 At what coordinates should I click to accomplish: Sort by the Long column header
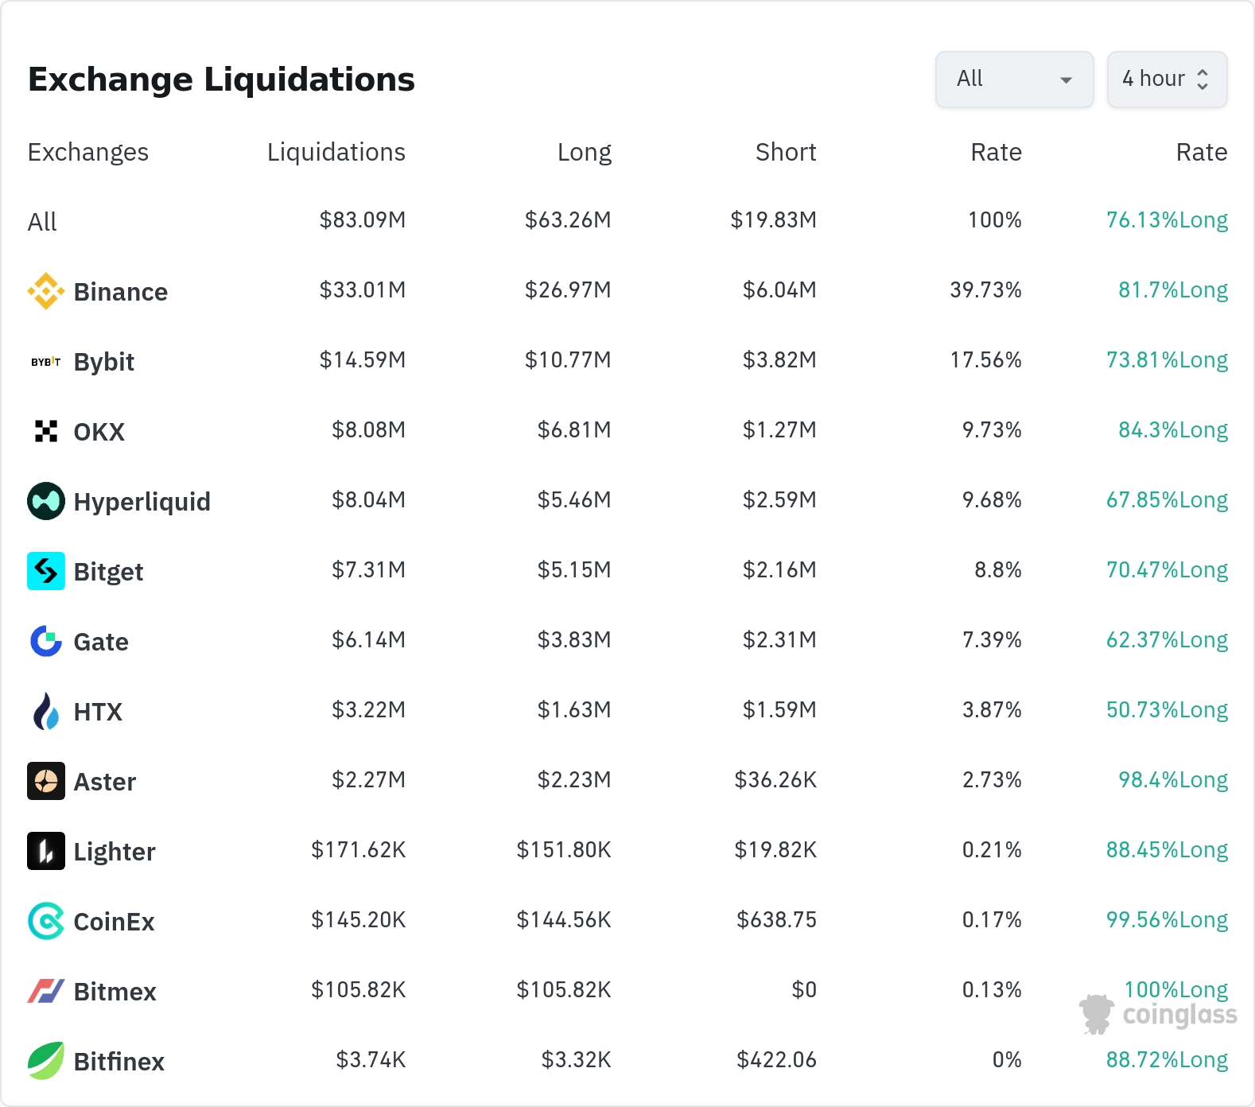[x=584, y=152]
